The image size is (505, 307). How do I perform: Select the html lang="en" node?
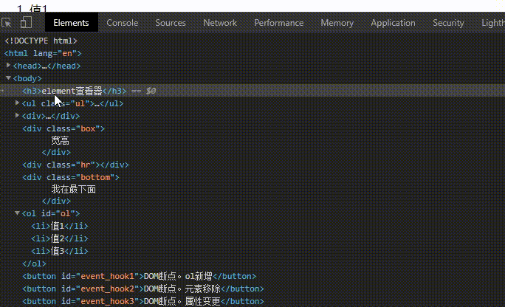pyautogui.click(x=43, y=53)
